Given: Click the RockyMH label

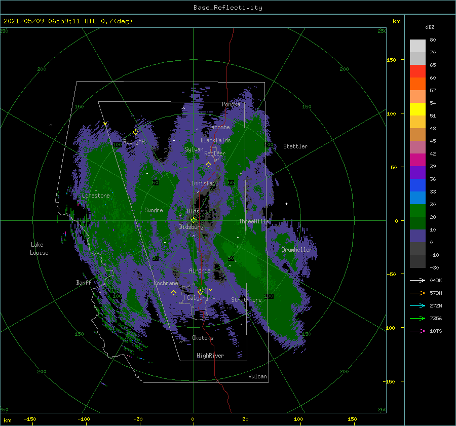Looking at the screenshot, I should click(x=134, y=142).
